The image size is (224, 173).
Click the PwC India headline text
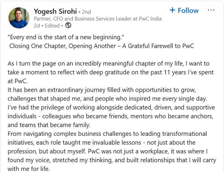(98, 19)
